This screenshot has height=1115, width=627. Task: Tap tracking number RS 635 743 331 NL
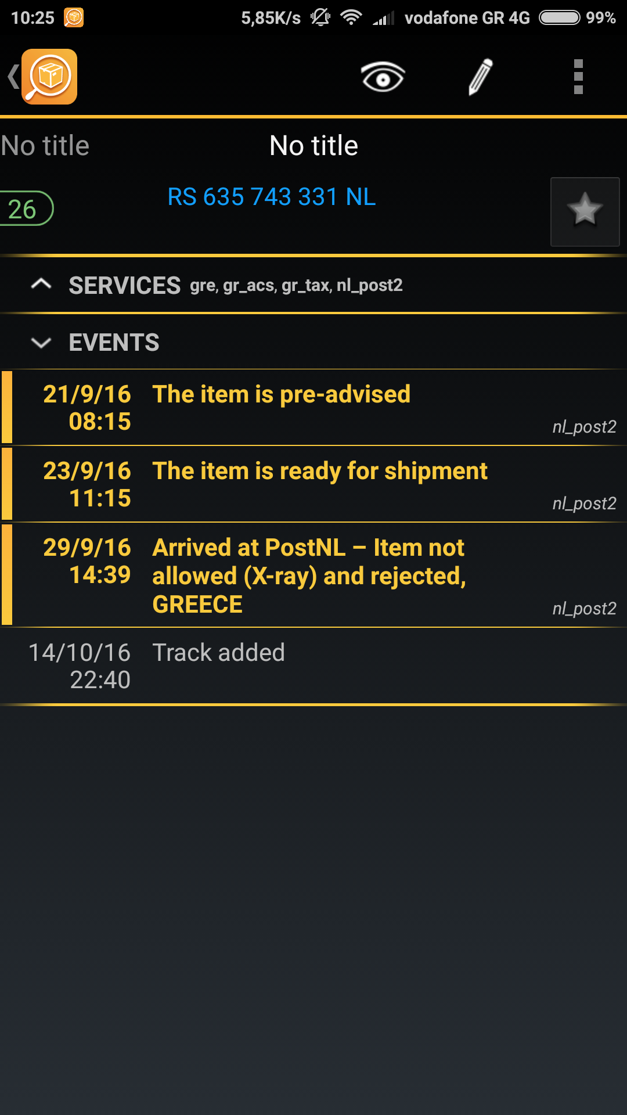[272, 197]
